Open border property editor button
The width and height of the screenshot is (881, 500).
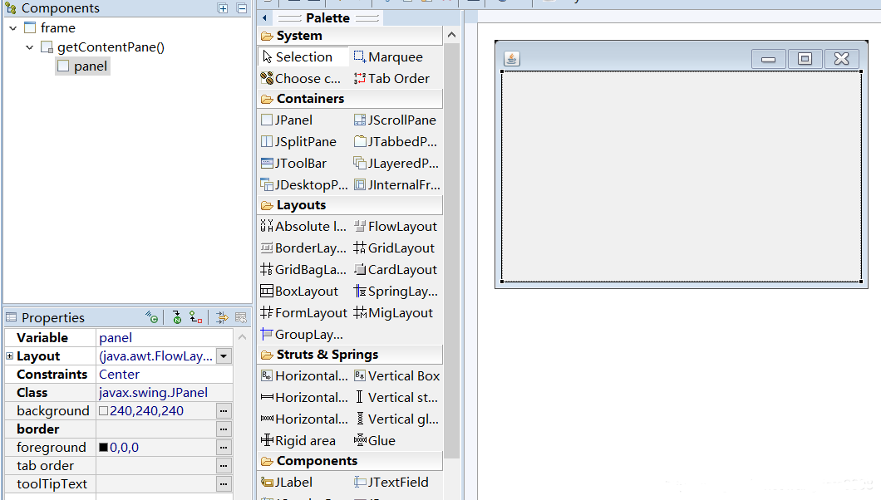[224, 429]
